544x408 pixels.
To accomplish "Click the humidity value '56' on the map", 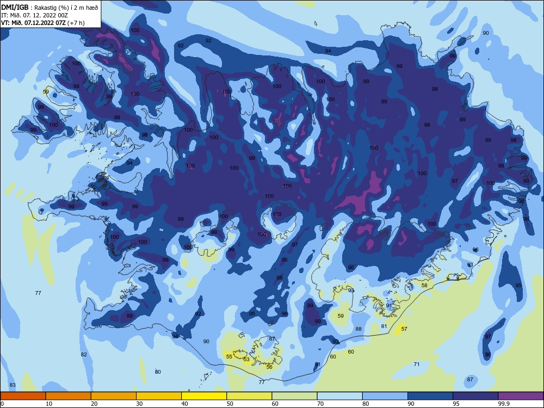I will click(269, 367).
